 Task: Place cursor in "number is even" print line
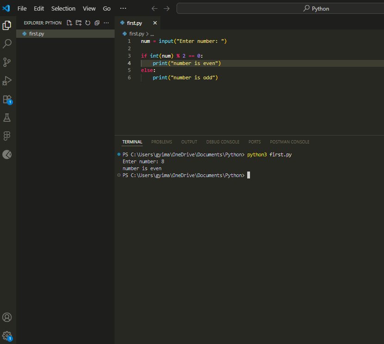[x=187, y=63]
